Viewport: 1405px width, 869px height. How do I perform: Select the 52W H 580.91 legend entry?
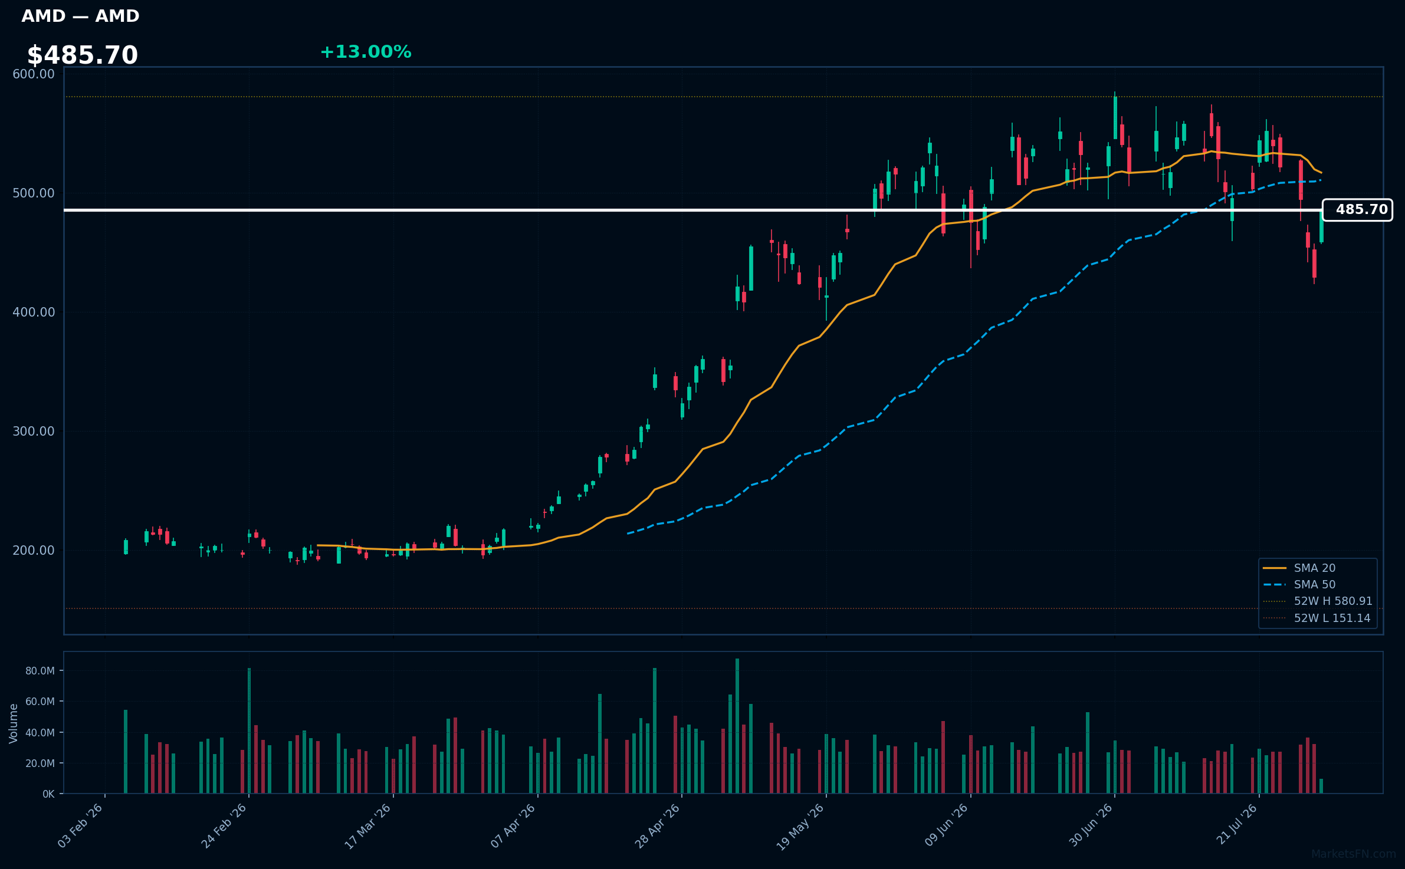(1318, 601)
